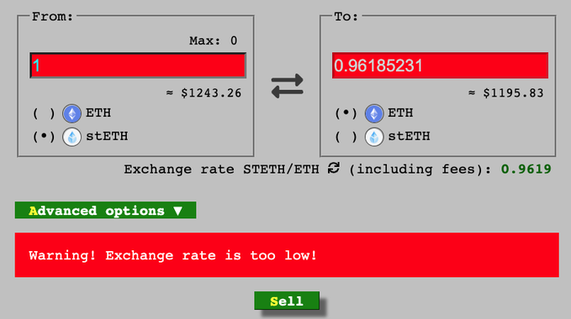
Task: Click the green 0.9619 exchange rate value
Action: point(526,169)
